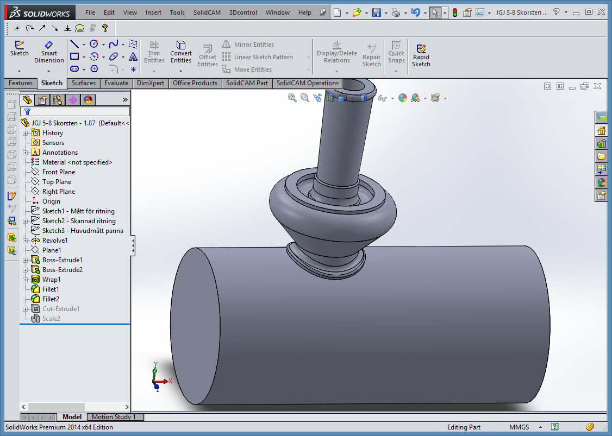Open the DisplayManager tab icon
The image size is (612, 436).
tap(88, 100)
